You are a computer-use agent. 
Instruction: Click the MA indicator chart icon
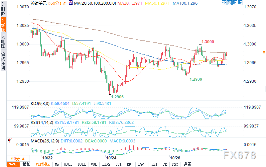coord(71,3)
